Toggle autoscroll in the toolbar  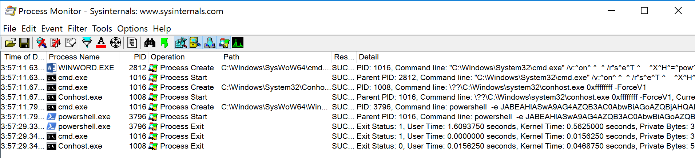coord(56,43)
